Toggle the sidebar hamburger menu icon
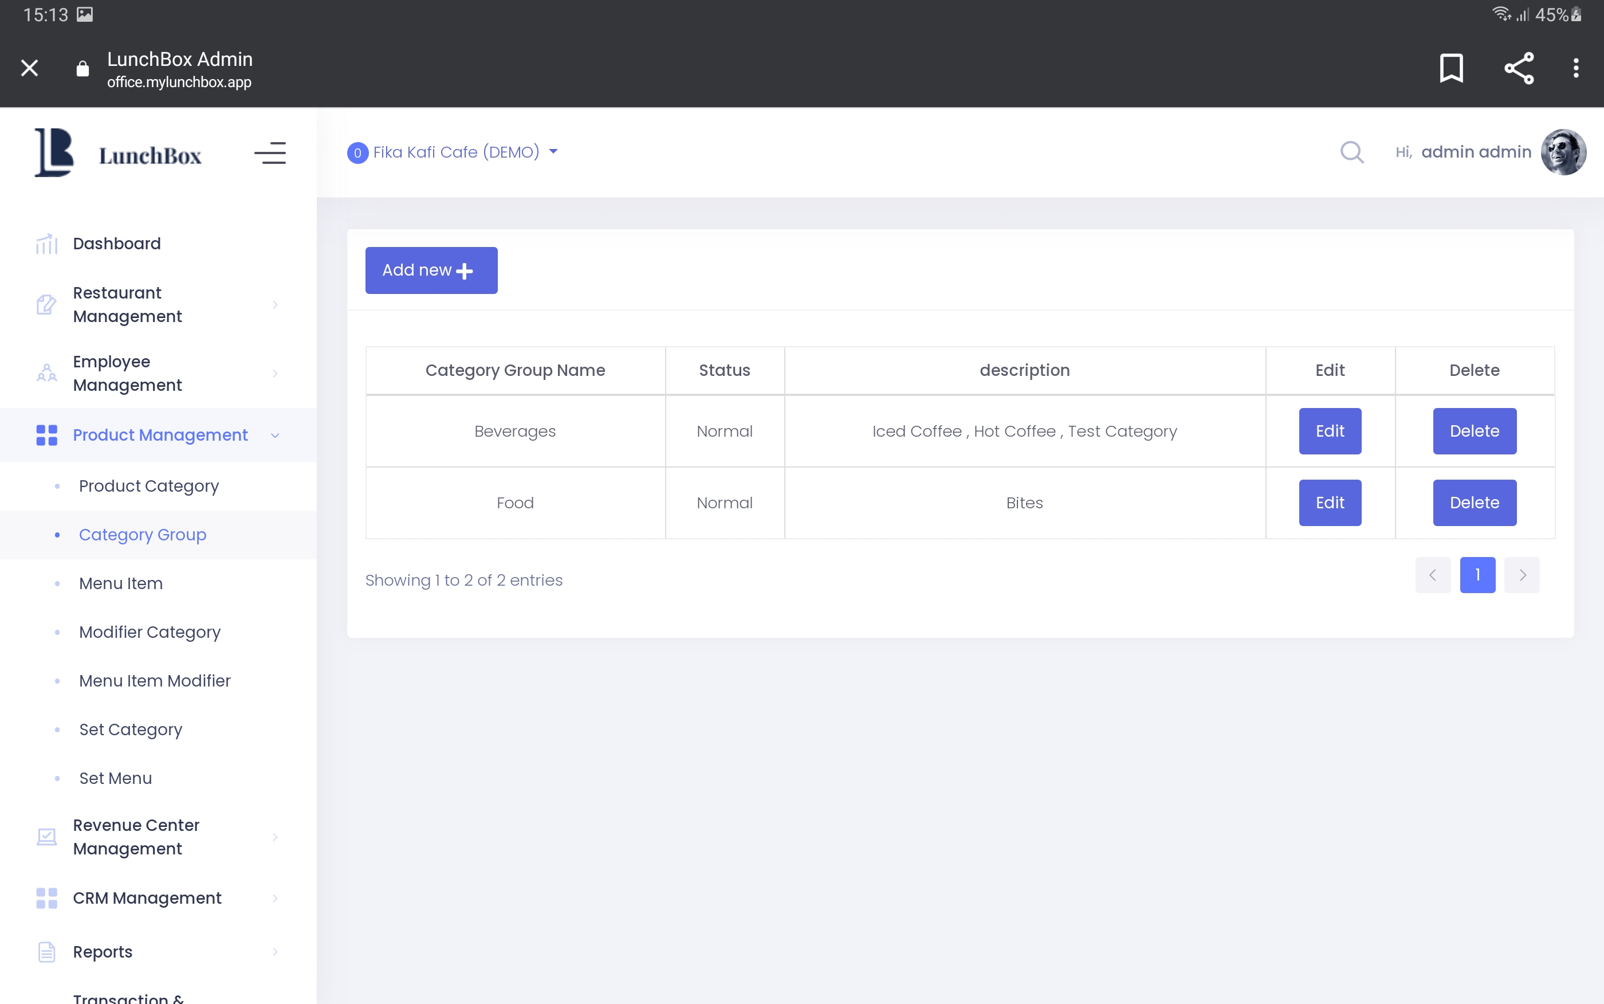Image resolution: width=1604 pixels, height=1004 pixels. click(270, 154)
